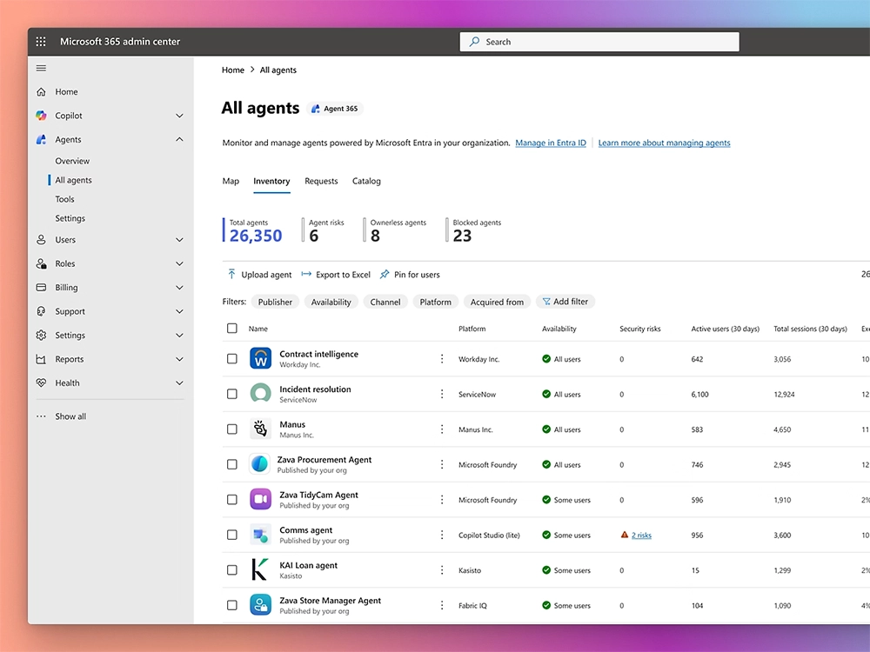Screen dimensions: 870x652
Task: Click the KAI Loan agent logo
Action: click(x=259, y=569)
